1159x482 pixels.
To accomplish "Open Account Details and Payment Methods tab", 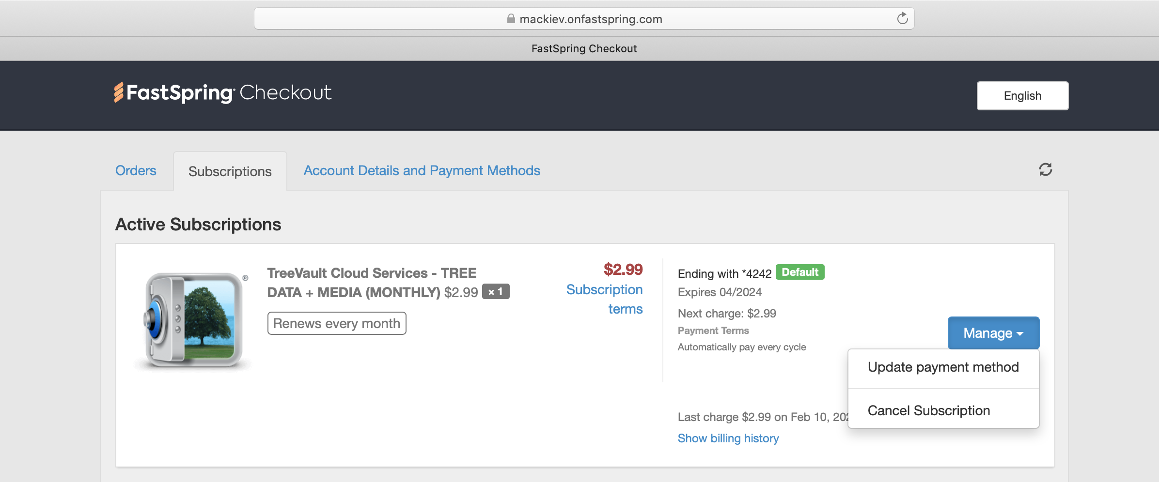I will pyautogui.click(x=422, y=171).
